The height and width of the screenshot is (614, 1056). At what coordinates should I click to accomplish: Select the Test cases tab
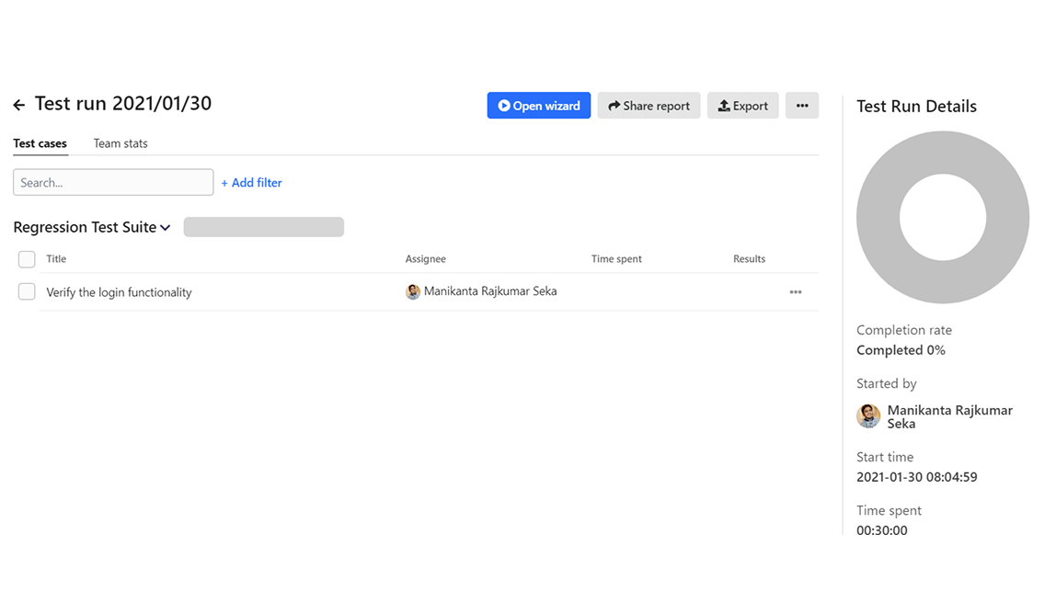[x=40, y=143]
